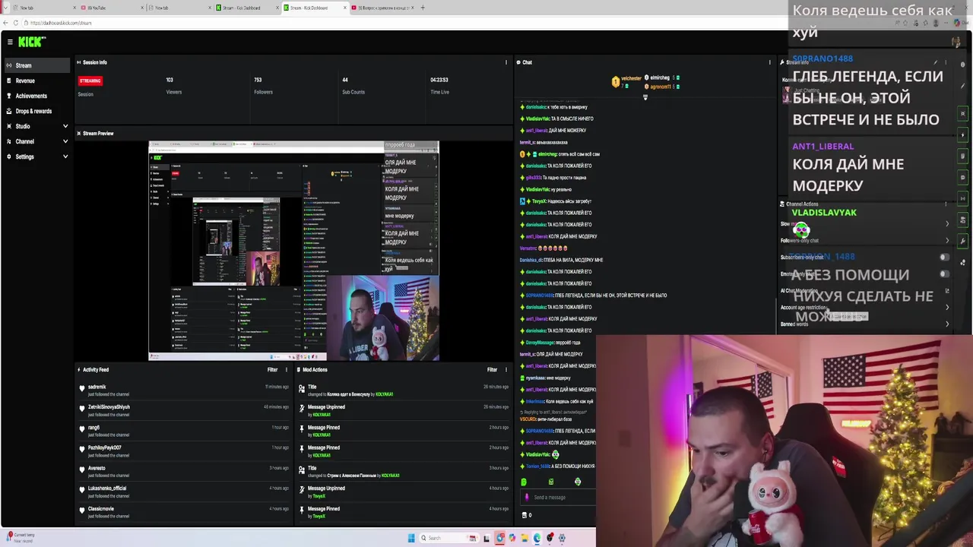This screenshot has height=547, width=973.
Task: Open Activity Feed panel options menu
Action: point(287,370)
